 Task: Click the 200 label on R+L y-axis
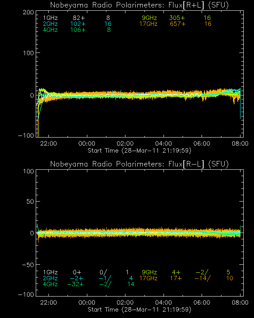point(28,12)
